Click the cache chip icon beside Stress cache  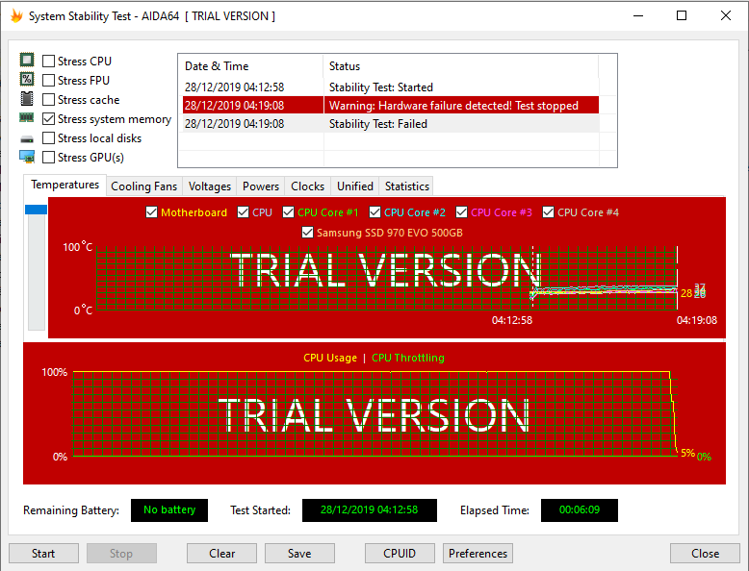[27, 99]
